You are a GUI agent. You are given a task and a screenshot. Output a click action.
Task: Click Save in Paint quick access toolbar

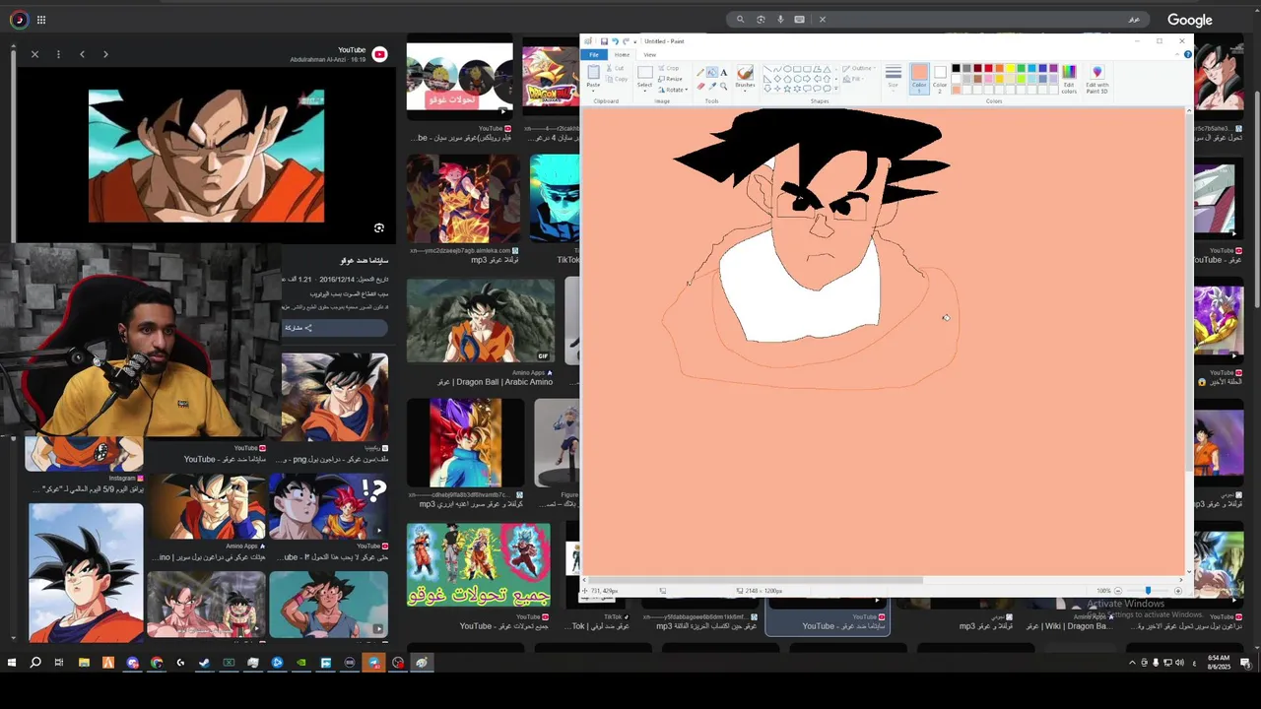604,41
